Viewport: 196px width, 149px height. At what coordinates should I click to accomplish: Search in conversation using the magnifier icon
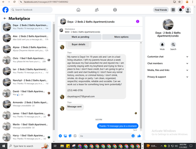(173, 45)
